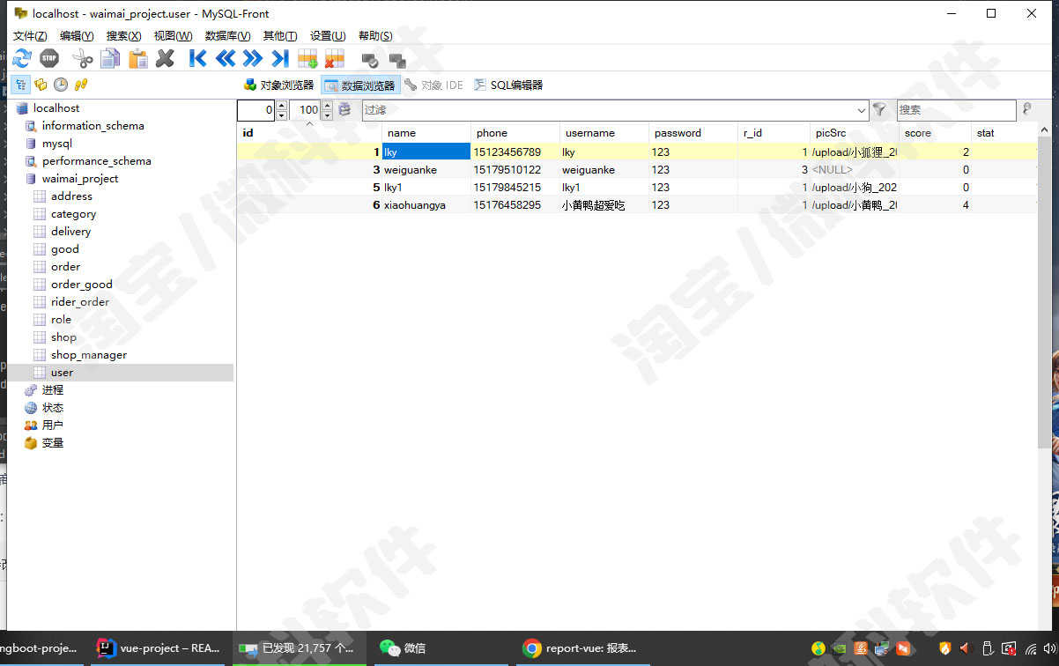Click the post changes checkmark icon
The image size is (1059, 666).
point(370,60)
